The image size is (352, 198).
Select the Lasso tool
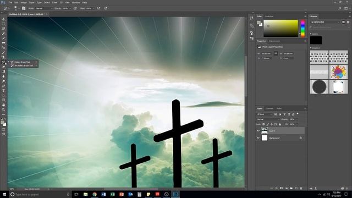(3, 29)
